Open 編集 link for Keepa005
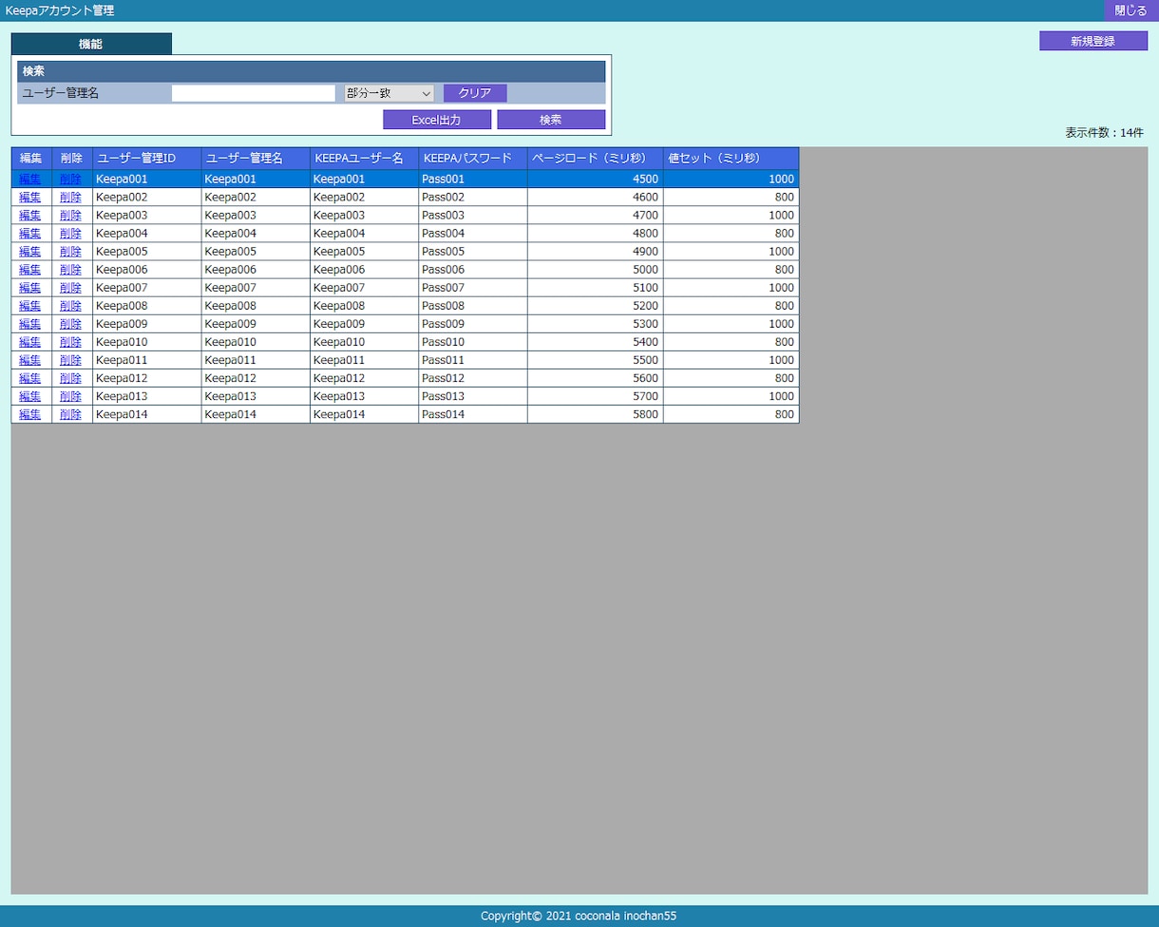The image size is (1159, 927). [x=30, y=251]
